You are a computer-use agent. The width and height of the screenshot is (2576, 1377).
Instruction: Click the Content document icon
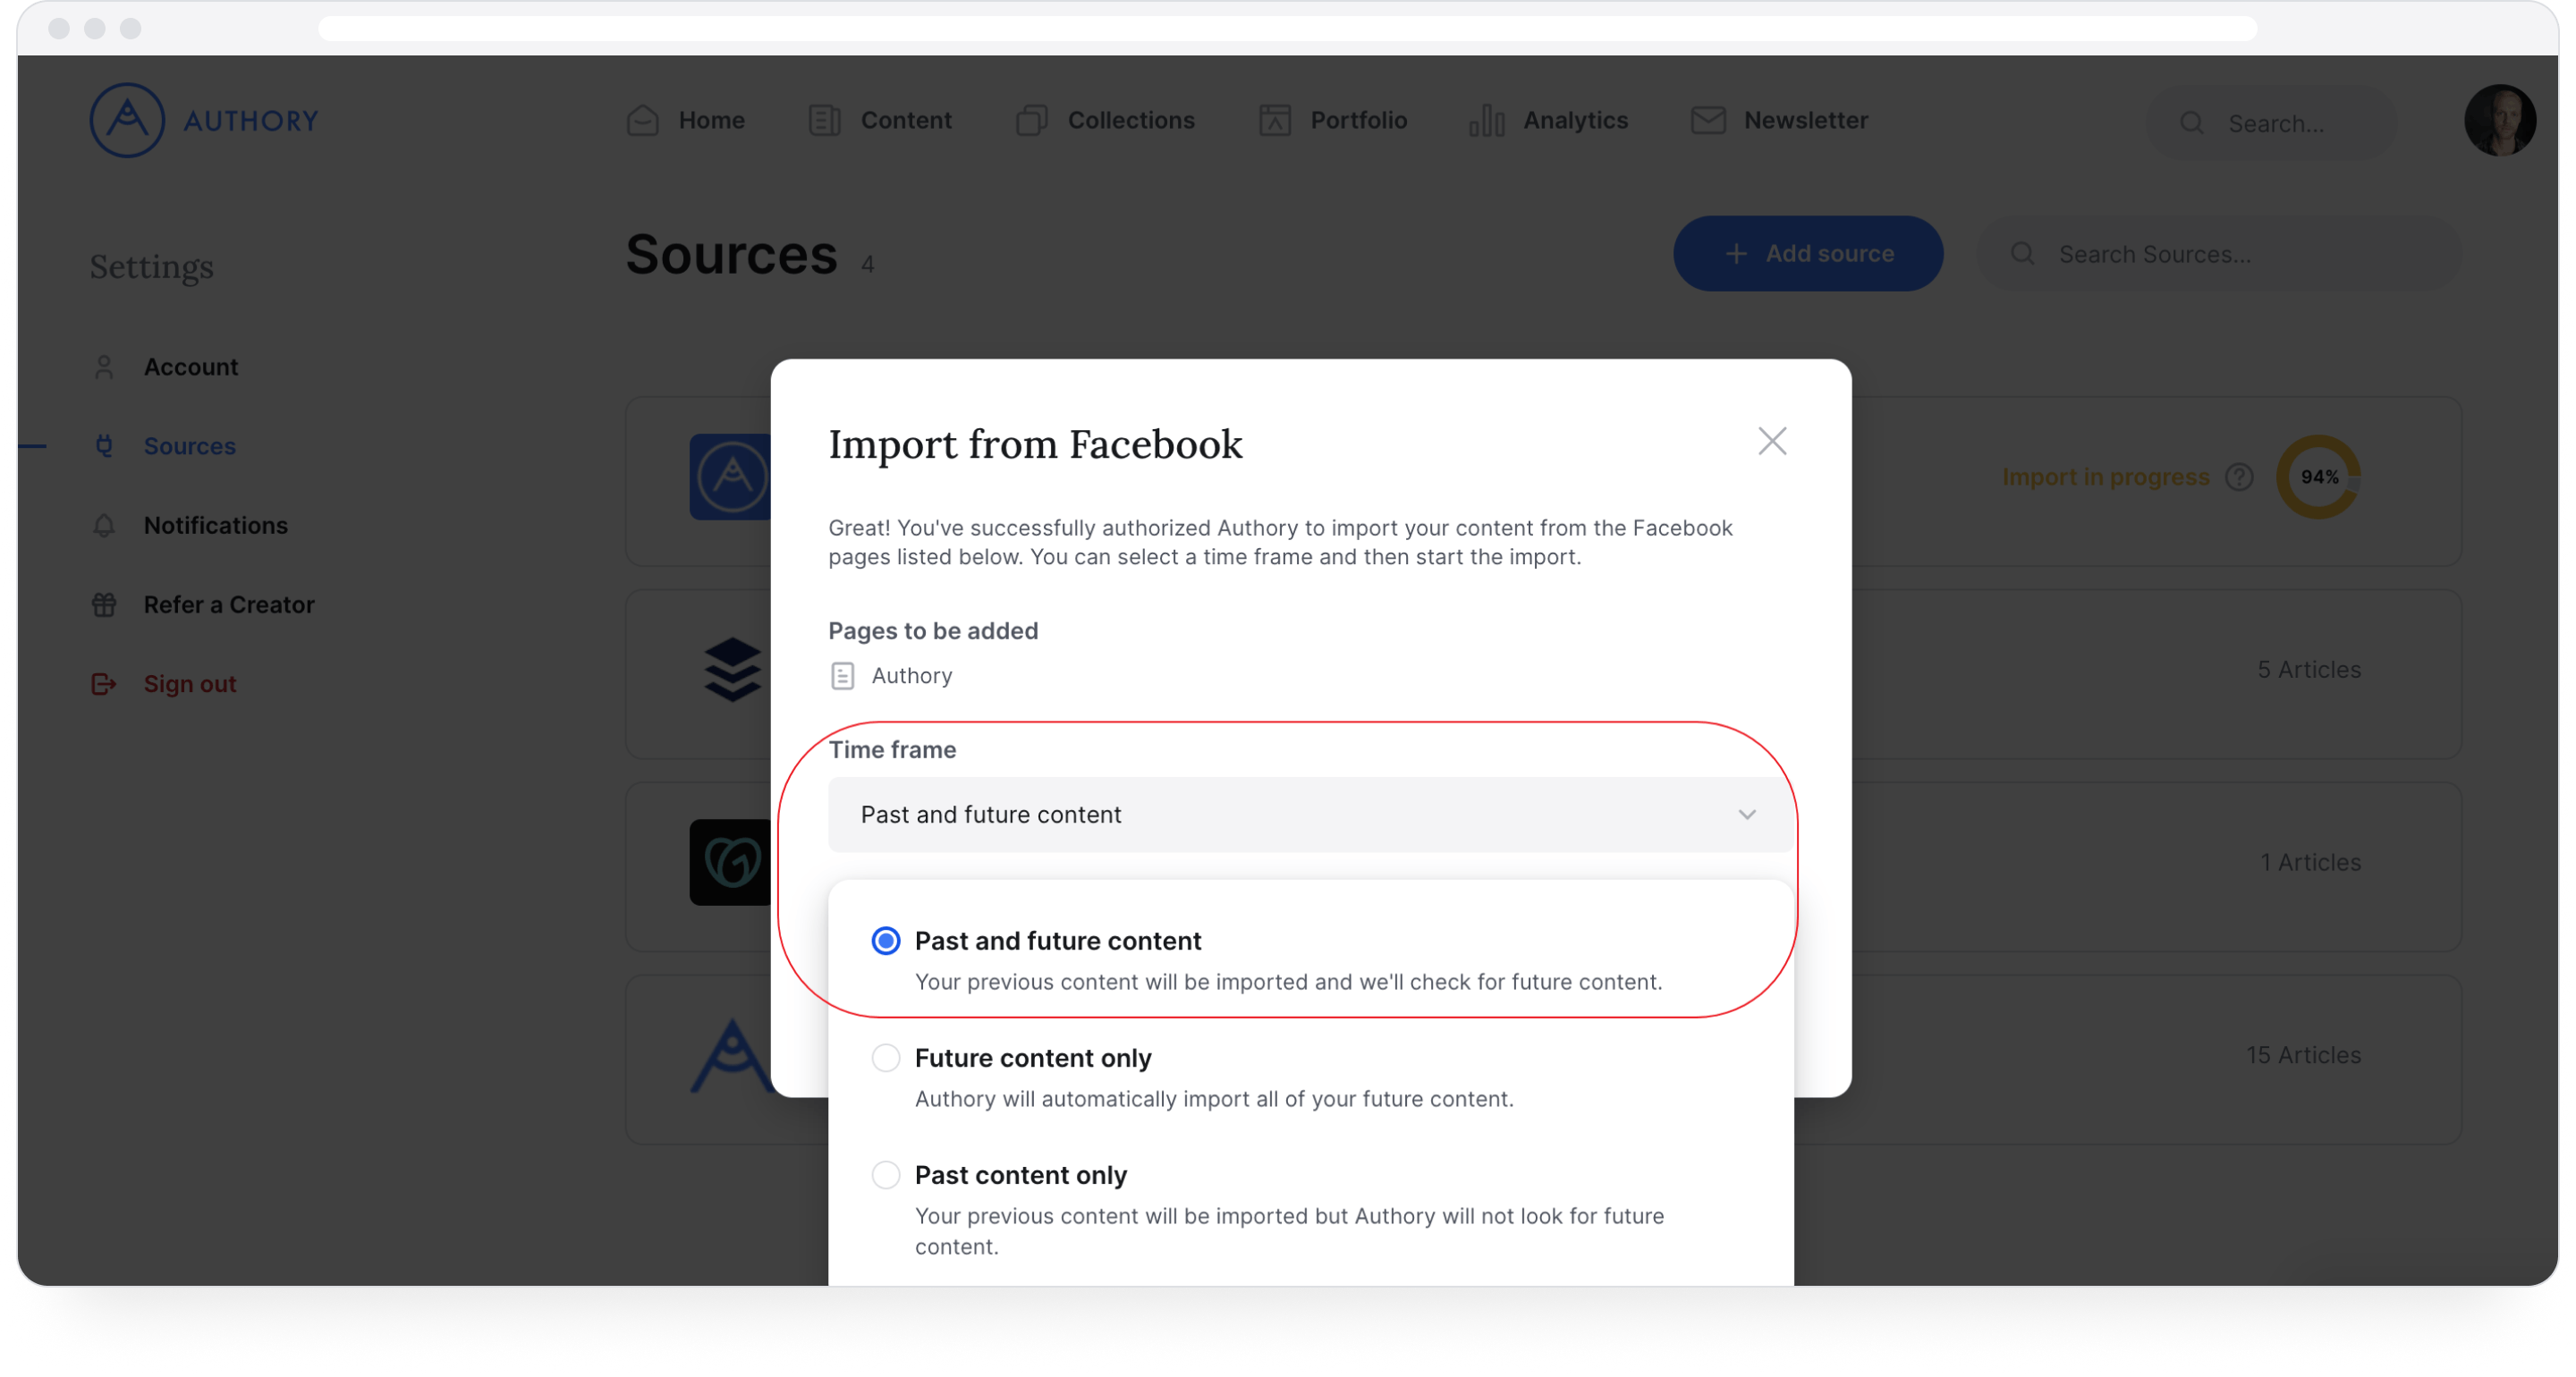click(824, 120)
